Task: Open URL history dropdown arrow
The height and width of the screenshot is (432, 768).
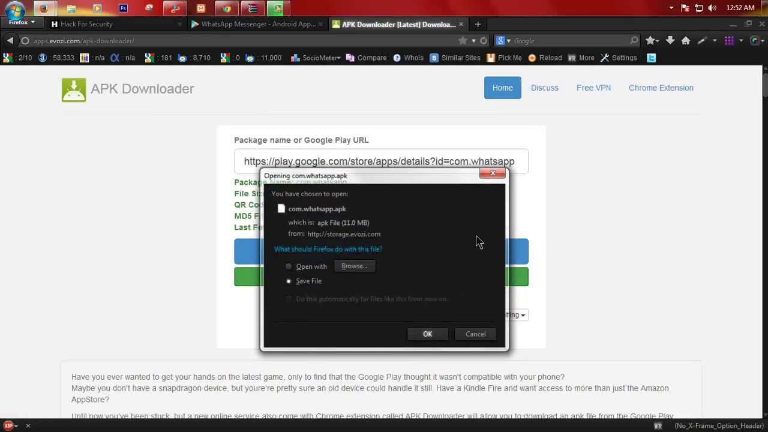Action: 473,41
